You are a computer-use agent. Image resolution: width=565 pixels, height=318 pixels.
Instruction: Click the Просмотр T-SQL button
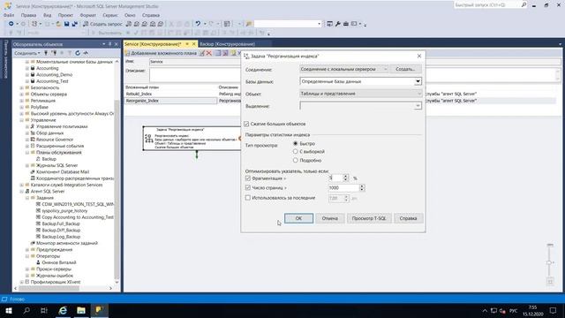pyautogui.click(x=369, y=218)
